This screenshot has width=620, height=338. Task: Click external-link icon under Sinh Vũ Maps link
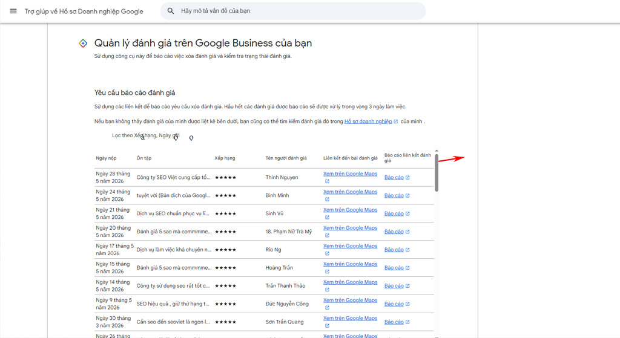click(327, 218)
